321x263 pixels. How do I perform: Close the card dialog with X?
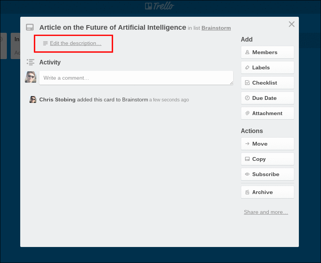[292, 24]
